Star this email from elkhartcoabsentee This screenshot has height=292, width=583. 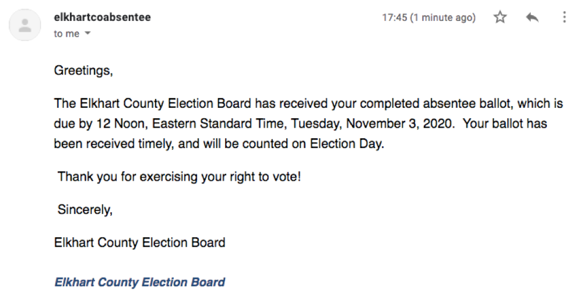pos(500,17)
